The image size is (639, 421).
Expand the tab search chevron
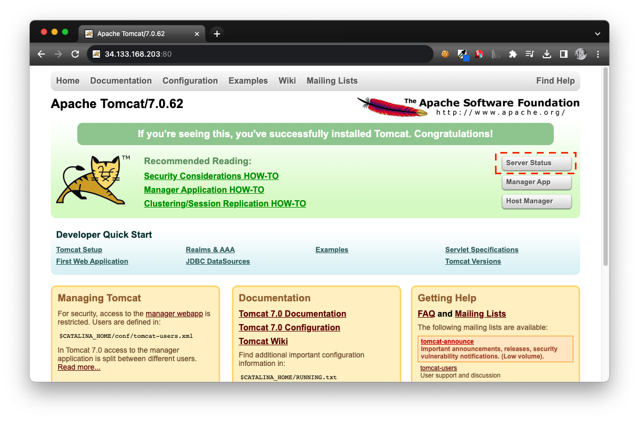(x=598, y=34)
